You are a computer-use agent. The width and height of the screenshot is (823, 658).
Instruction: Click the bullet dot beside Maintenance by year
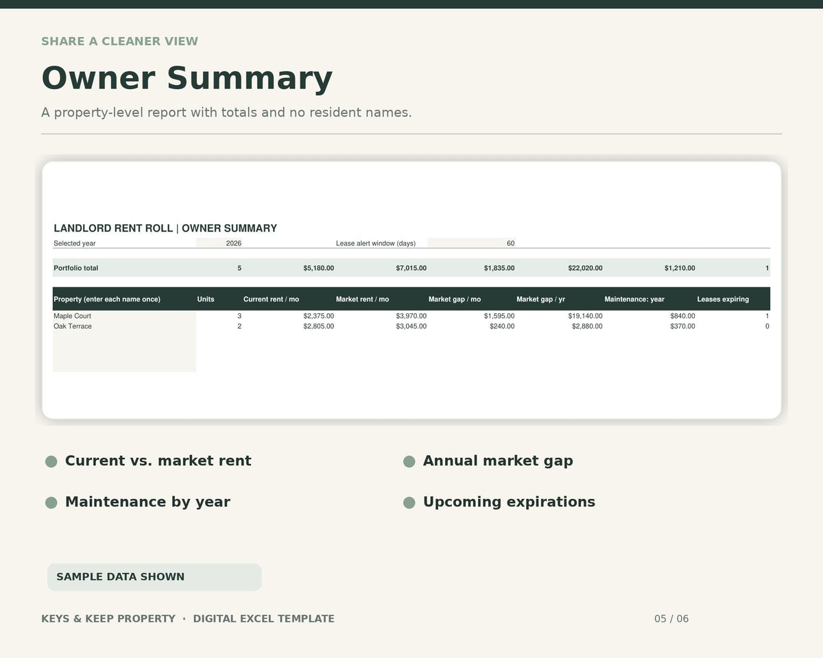click(x=51, y=502)
